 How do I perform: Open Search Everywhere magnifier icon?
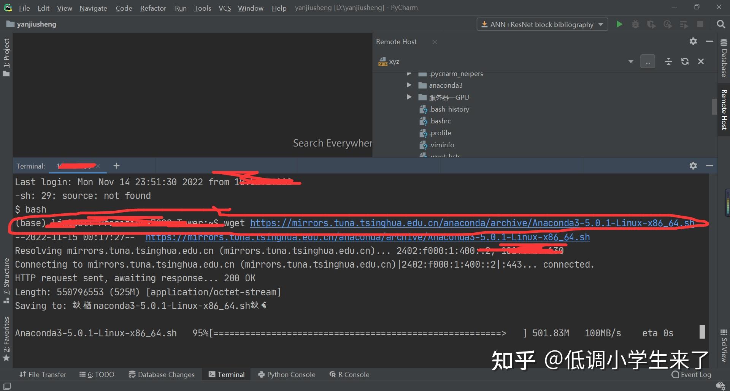[720, 24]
